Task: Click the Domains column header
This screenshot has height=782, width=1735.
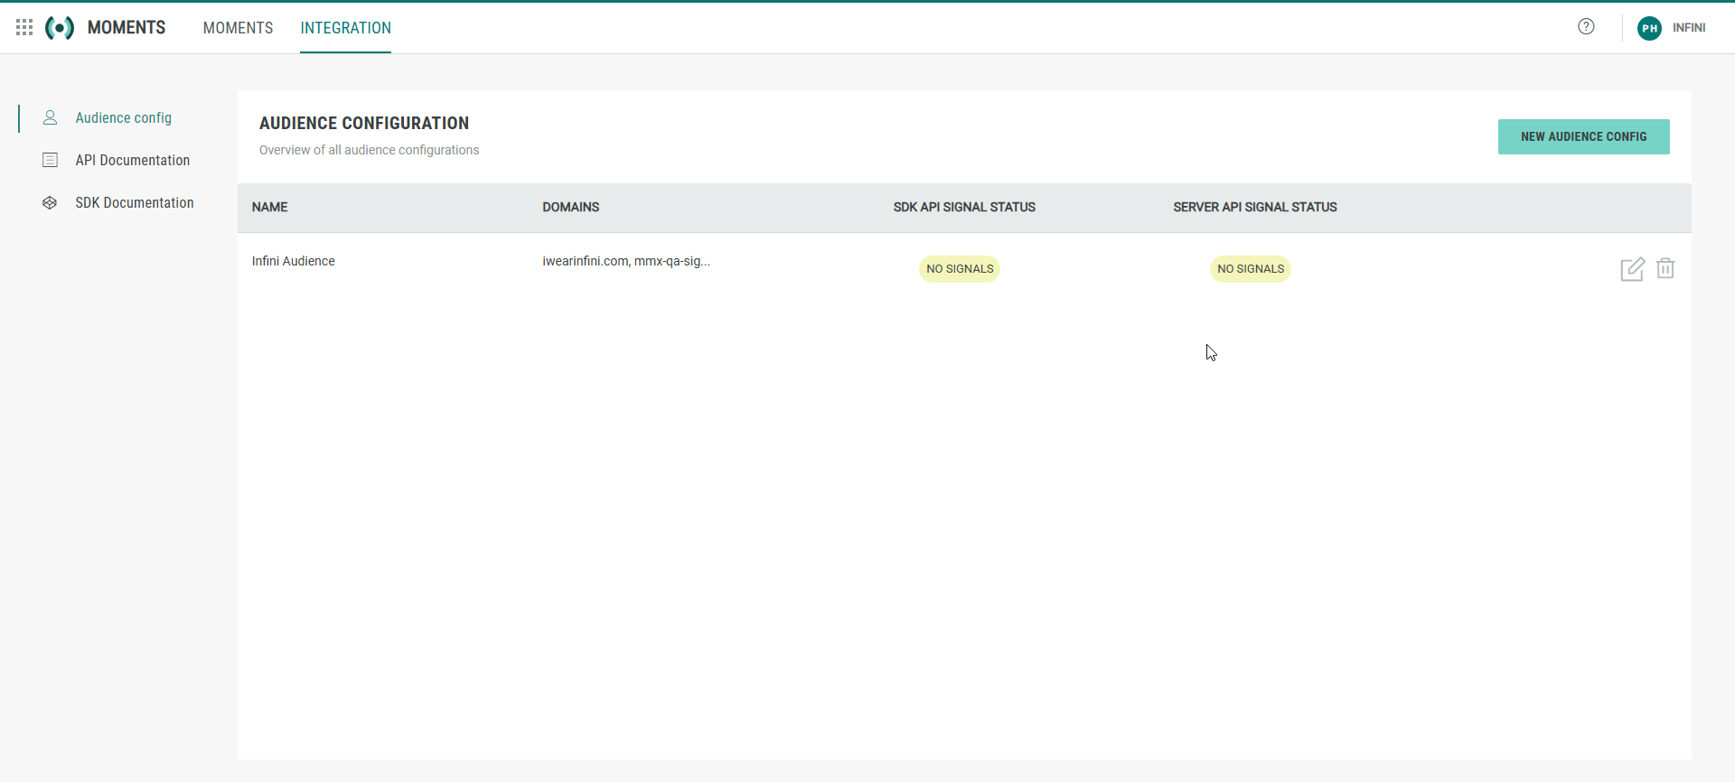Action: pyautogui.click(x=570, y=208)
